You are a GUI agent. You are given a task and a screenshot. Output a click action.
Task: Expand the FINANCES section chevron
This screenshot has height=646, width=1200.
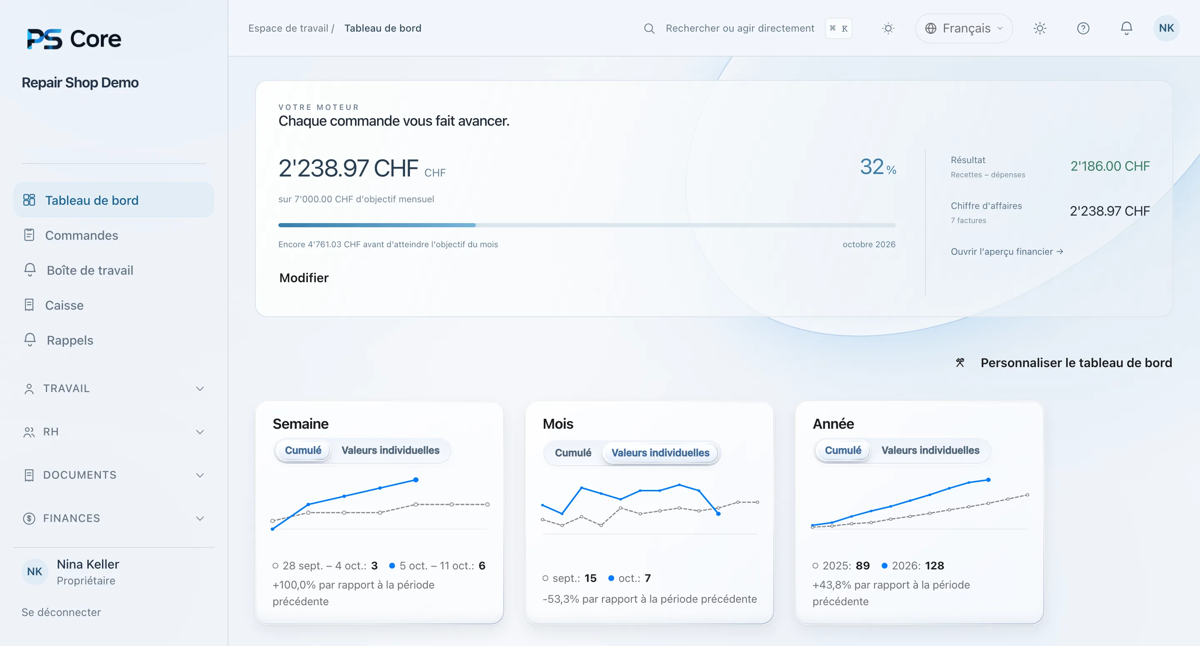click(x=200, y=519)
